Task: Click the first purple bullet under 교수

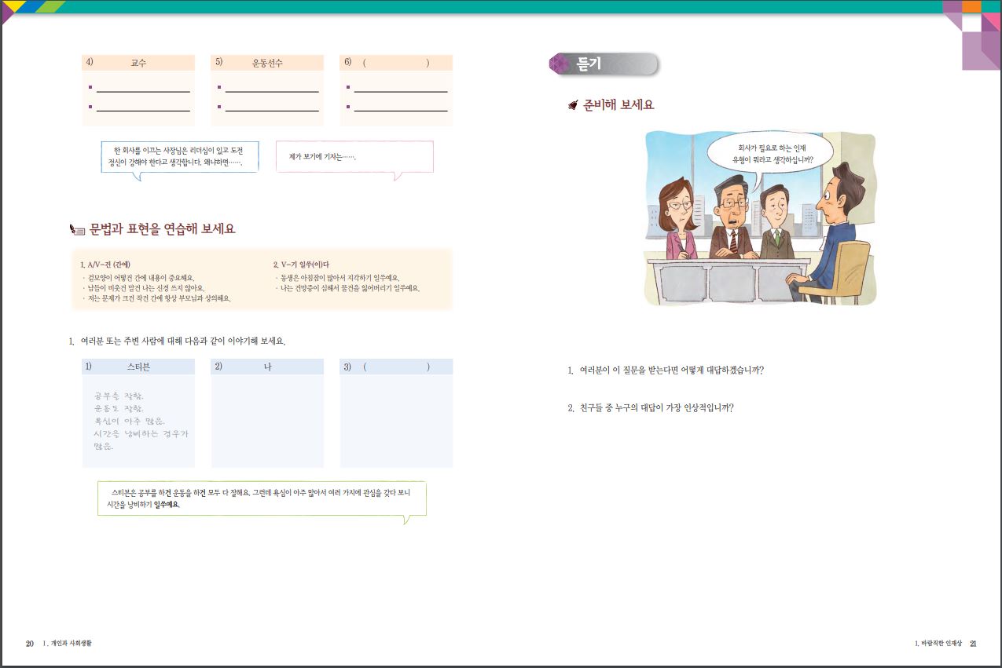Action: 90,88
